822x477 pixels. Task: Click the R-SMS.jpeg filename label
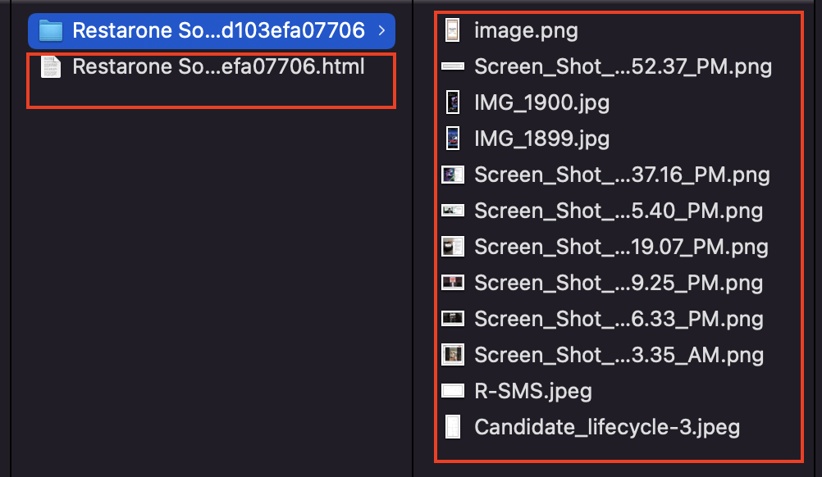point(533,390)
